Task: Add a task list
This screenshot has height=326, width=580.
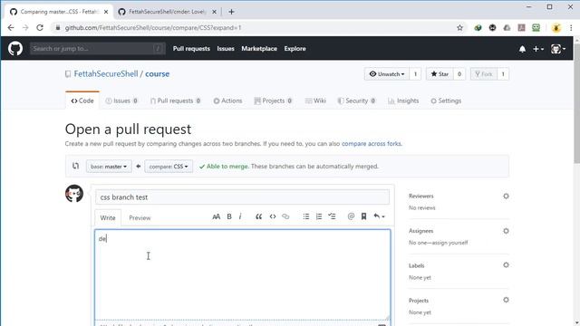Action: [332, 216]
